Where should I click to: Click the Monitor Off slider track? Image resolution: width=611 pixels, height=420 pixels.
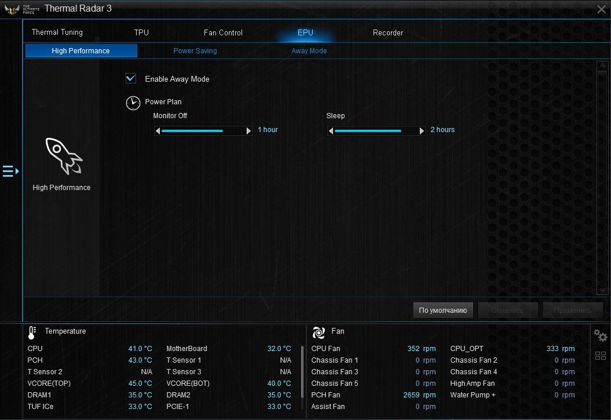pyautogui.click(x=203, y=131)
